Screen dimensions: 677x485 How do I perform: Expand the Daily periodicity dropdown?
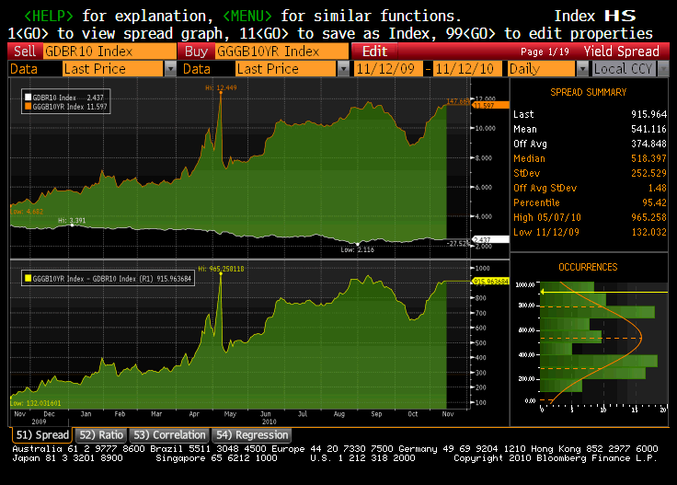[x=582, y=69]
